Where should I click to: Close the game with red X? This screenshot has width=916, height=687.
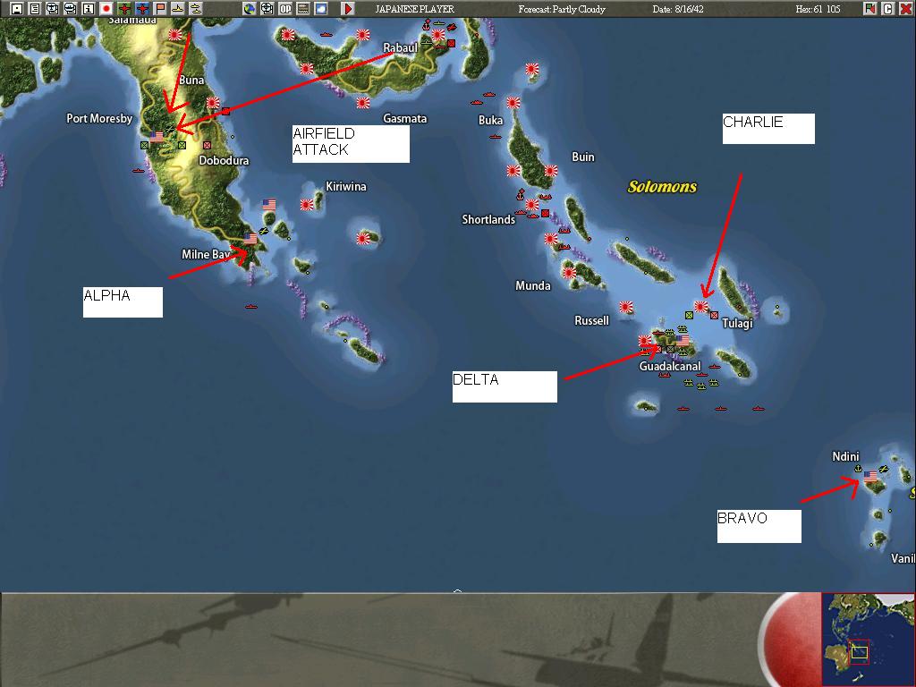(x=905, y=9)
